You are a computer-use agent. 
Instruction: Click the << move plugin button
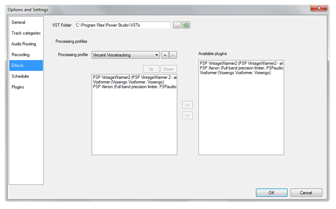[x=188, y=105]
